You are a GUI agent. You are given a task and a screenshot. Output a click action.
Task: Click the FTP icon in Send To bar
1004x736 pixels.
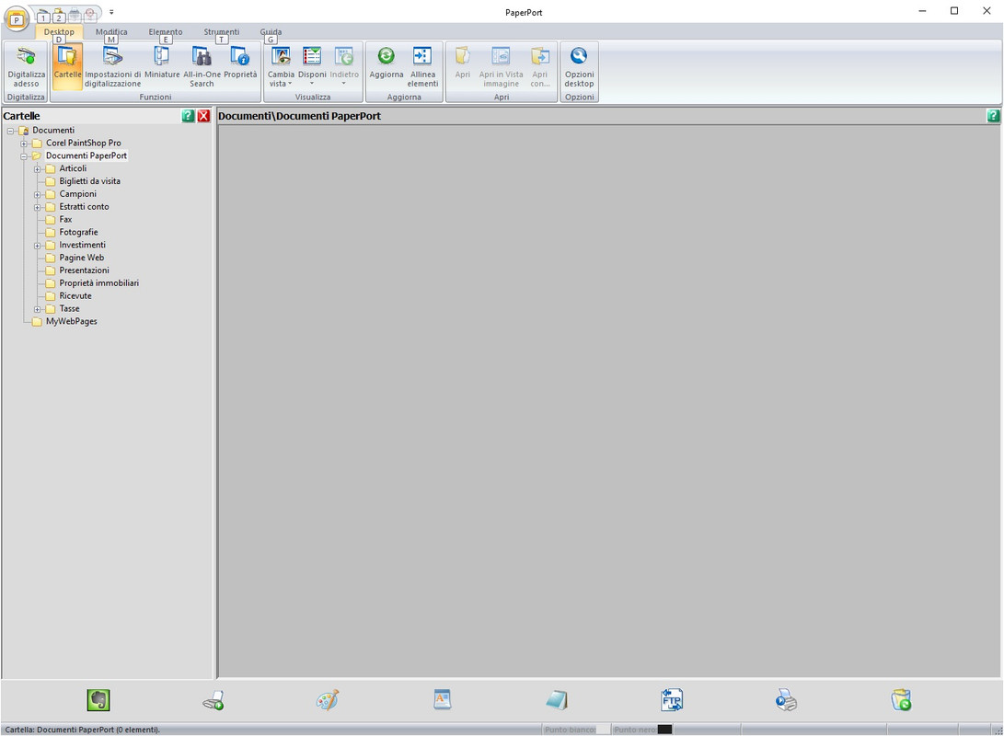point(672,700)
